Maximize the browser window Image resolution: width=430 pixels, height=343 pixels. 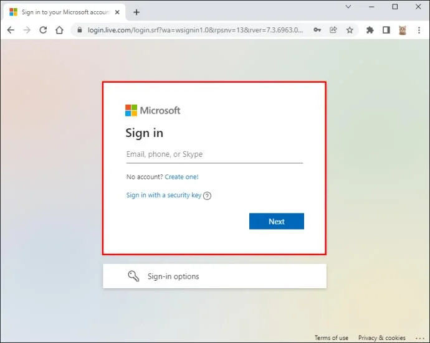pos(395,7)
